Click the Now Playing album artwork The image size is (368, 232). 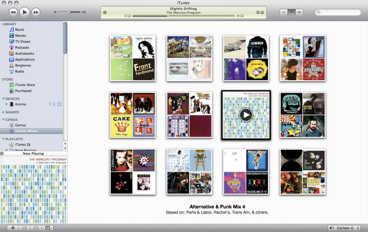coord(33,190)
